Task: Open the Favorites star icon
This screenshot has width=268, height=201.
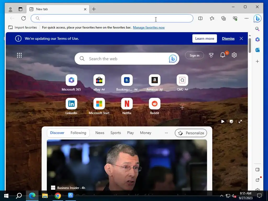Action: click(212, 18)
